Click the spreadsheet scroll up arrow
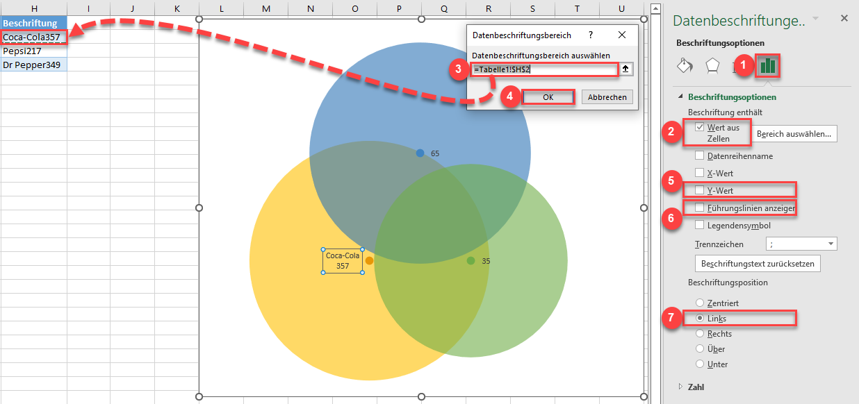Image resolution: width=859 pixels, height=404 pixels. [x=655, y=8]
